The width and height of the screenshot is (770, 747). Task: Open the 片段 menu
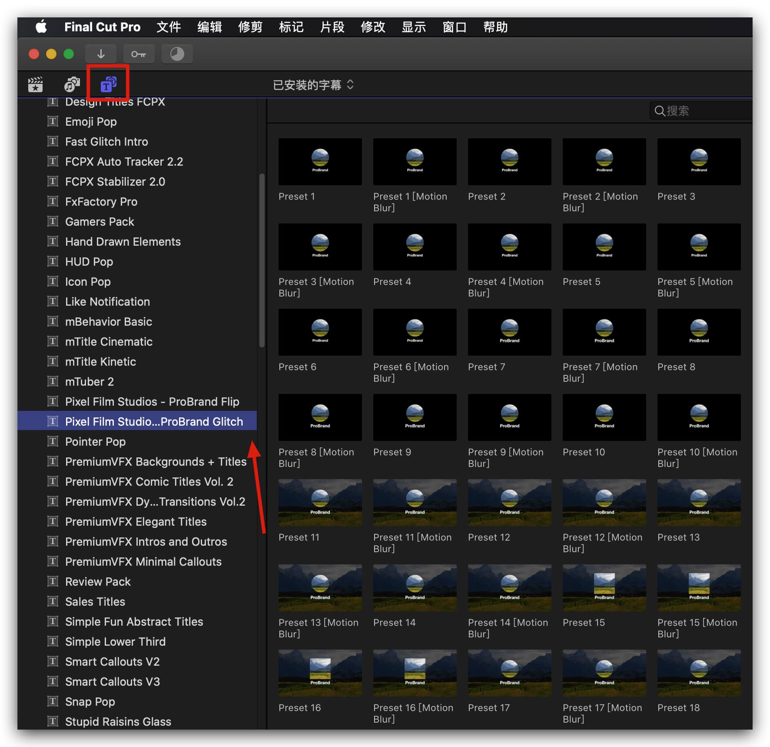[x=332, y=27]
